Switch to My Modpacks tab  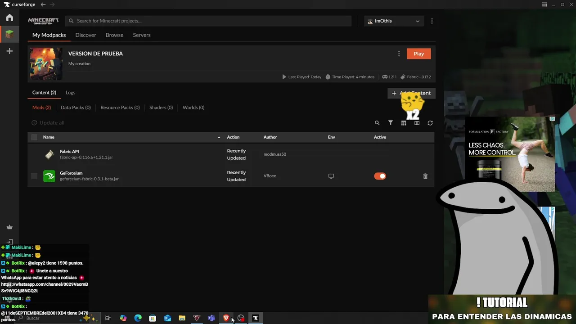pyautogui.click(x=49, y=35)
